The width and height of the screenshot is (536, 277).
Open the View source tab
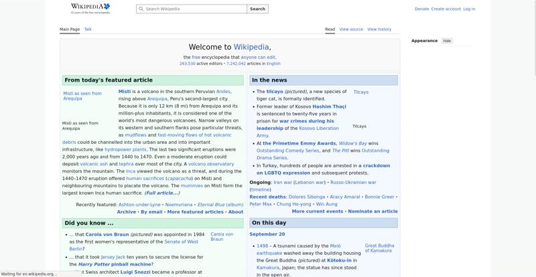351,29
